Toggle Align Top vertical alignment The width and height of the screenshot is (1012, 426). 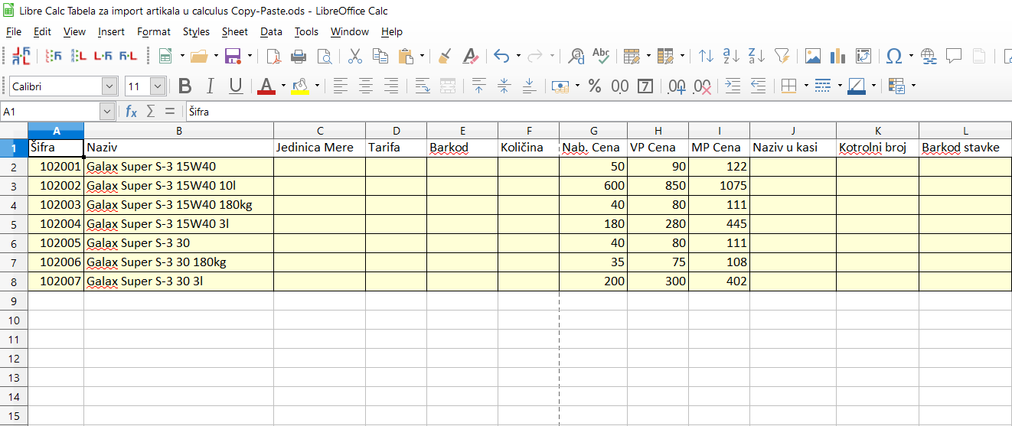click(x=478, y=86)
